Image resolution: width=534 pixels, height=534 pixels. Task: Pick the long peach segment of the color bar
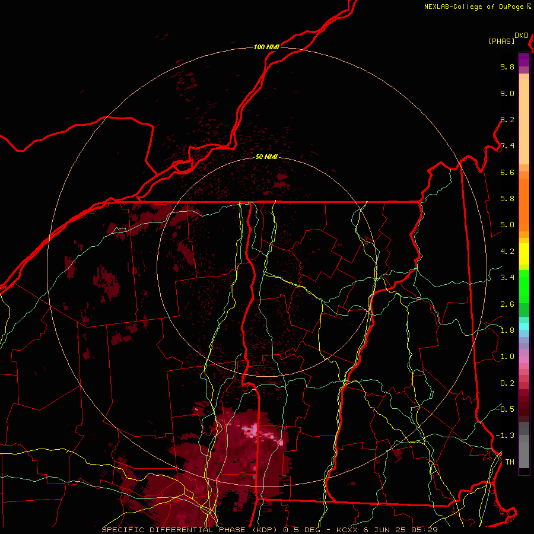[x=524, y=122]
